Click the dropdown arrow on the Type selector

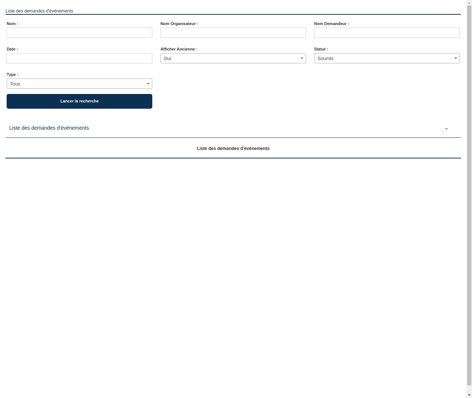coord(148,84)
